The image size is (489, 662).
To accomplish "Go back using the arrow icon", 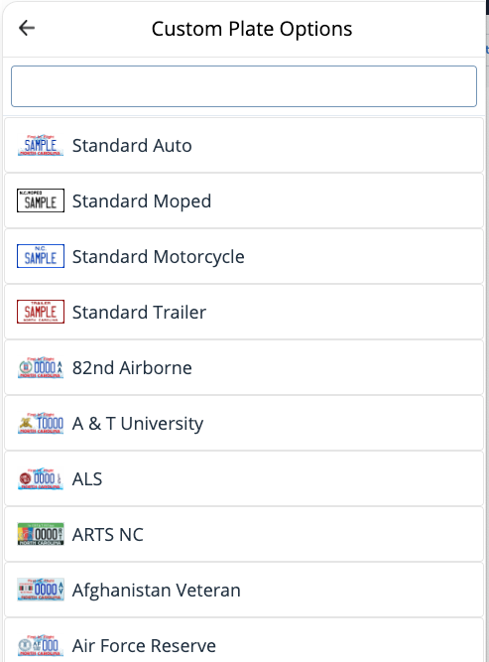I will (27, 29).
